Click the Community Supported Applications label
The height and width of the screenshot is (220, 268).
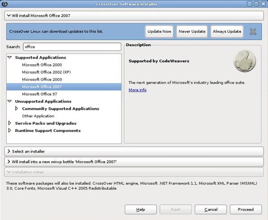tap(60, 108)
